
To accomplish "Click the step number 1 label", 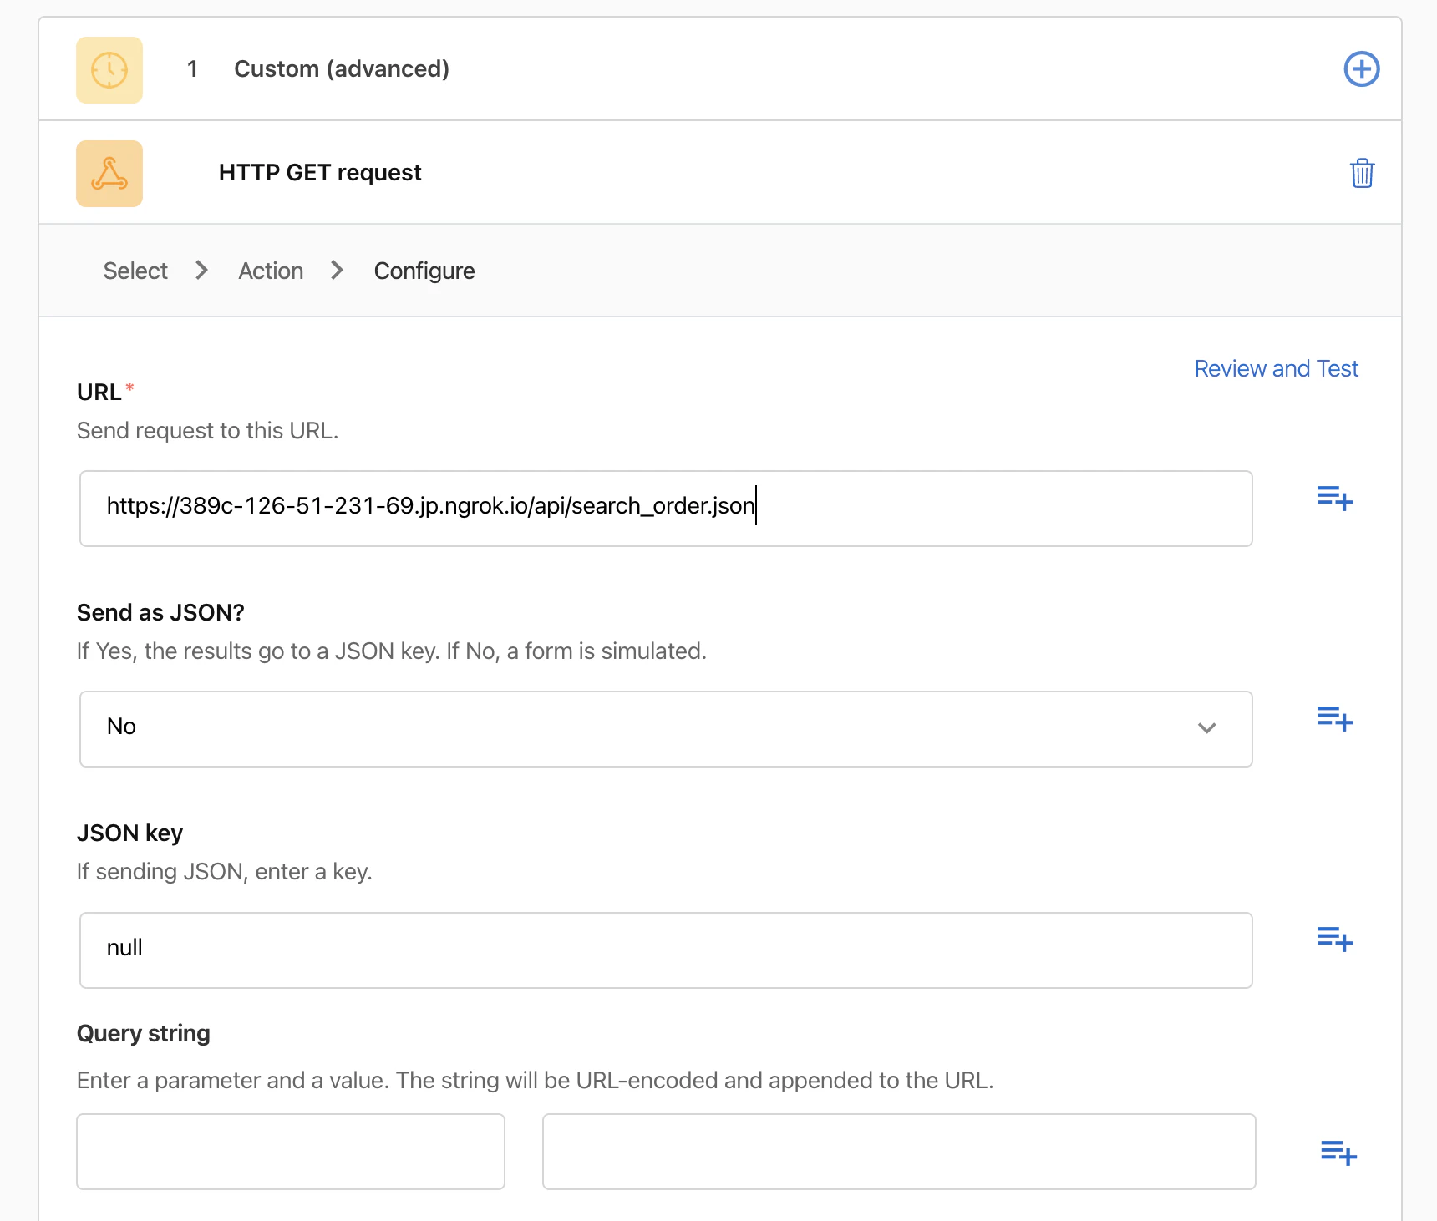I will coord(192,68).
